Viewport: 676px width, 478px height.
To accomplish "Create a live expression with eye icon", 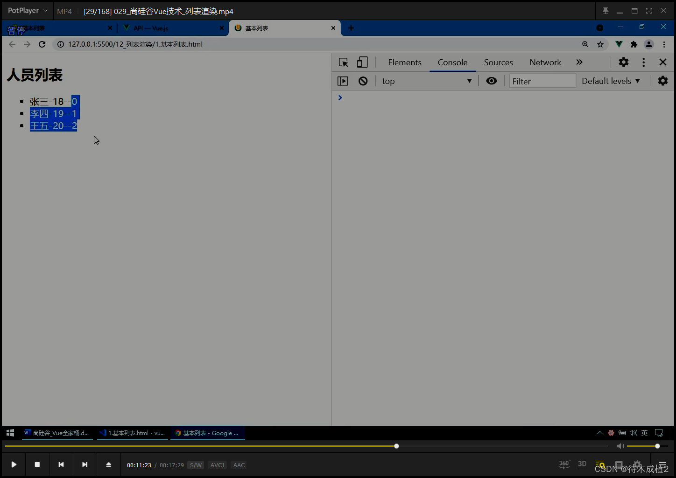I will [492, 81].
